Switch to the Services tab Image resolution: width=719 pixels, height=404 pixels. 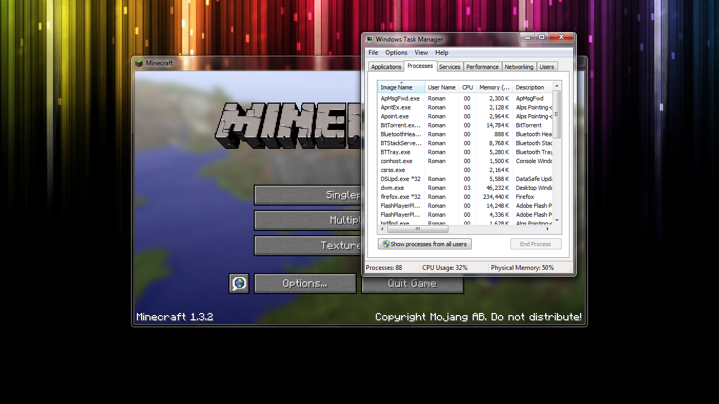click(450, 67)
